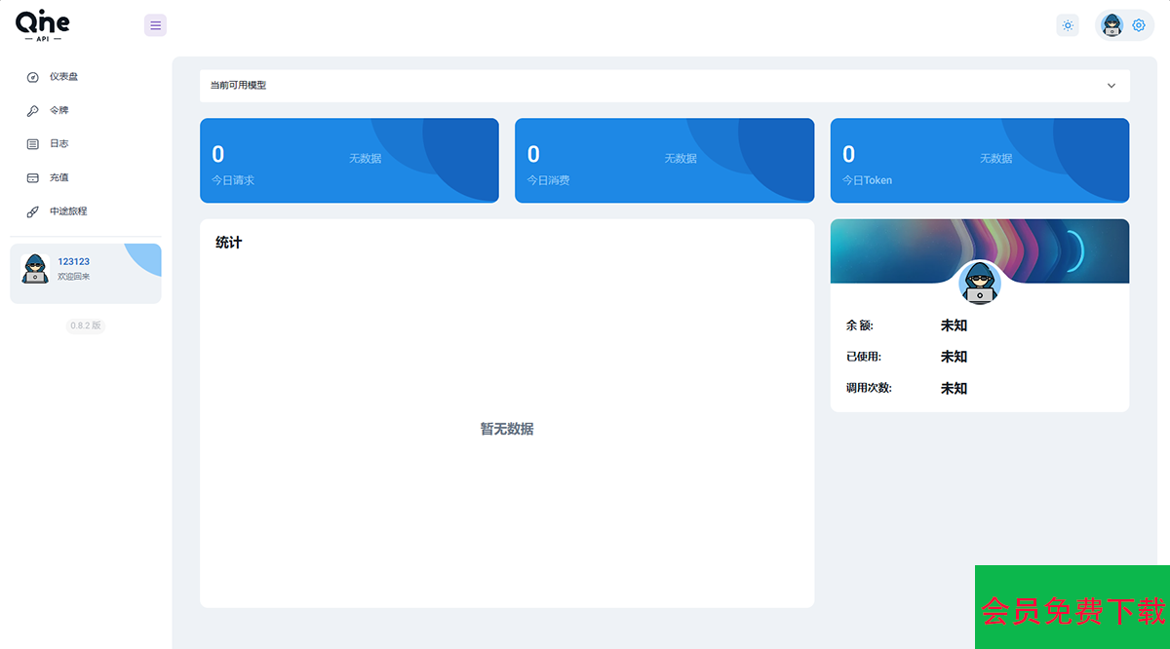
Task: Click the 充值 card icon
Action: pyautogui.click(x=32, y=178)
